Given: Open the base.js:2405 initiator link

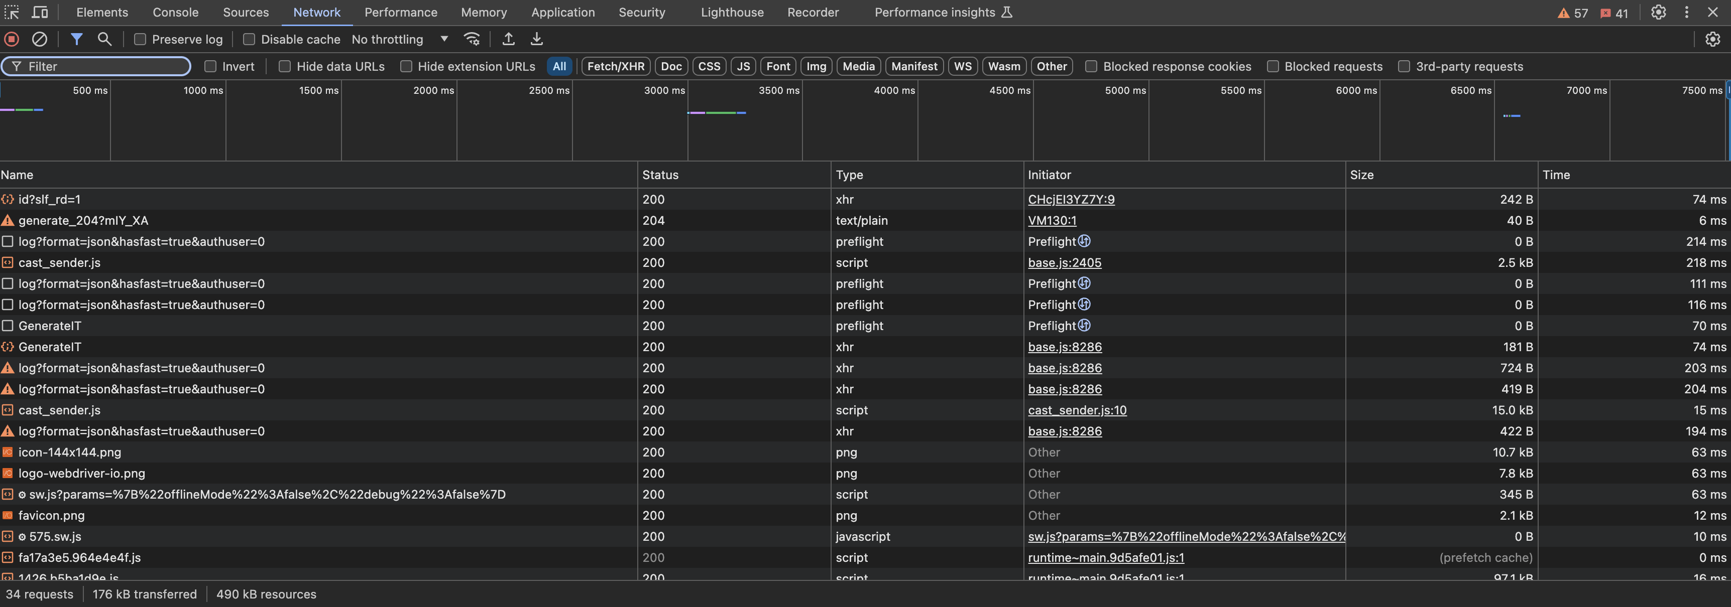Looking at the screenshot, I should tap(1065, 262).
